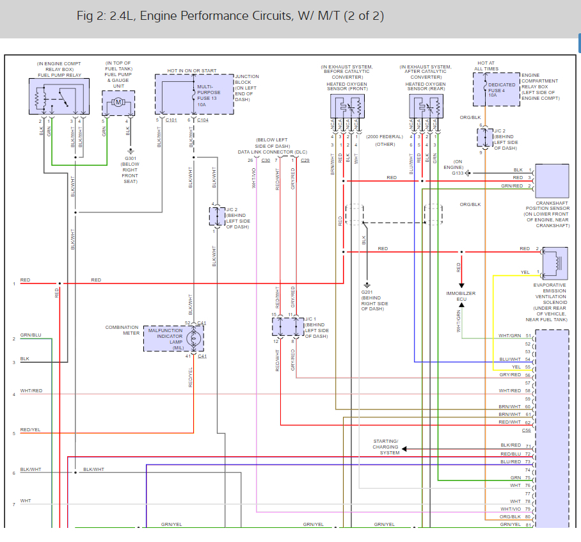581x542 pixels.
Task: Select the front heated oxygen sensor symbol
Action: 347,106
